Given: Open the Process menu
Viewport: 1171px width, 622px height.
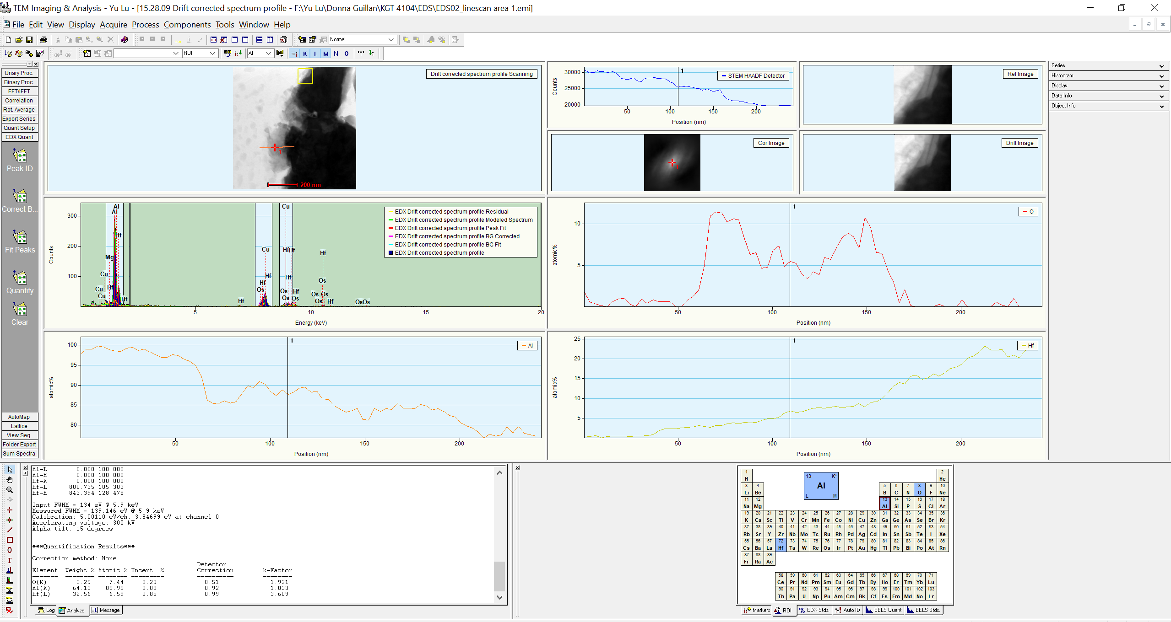Looking at the screenshot, I should (145, 25).
